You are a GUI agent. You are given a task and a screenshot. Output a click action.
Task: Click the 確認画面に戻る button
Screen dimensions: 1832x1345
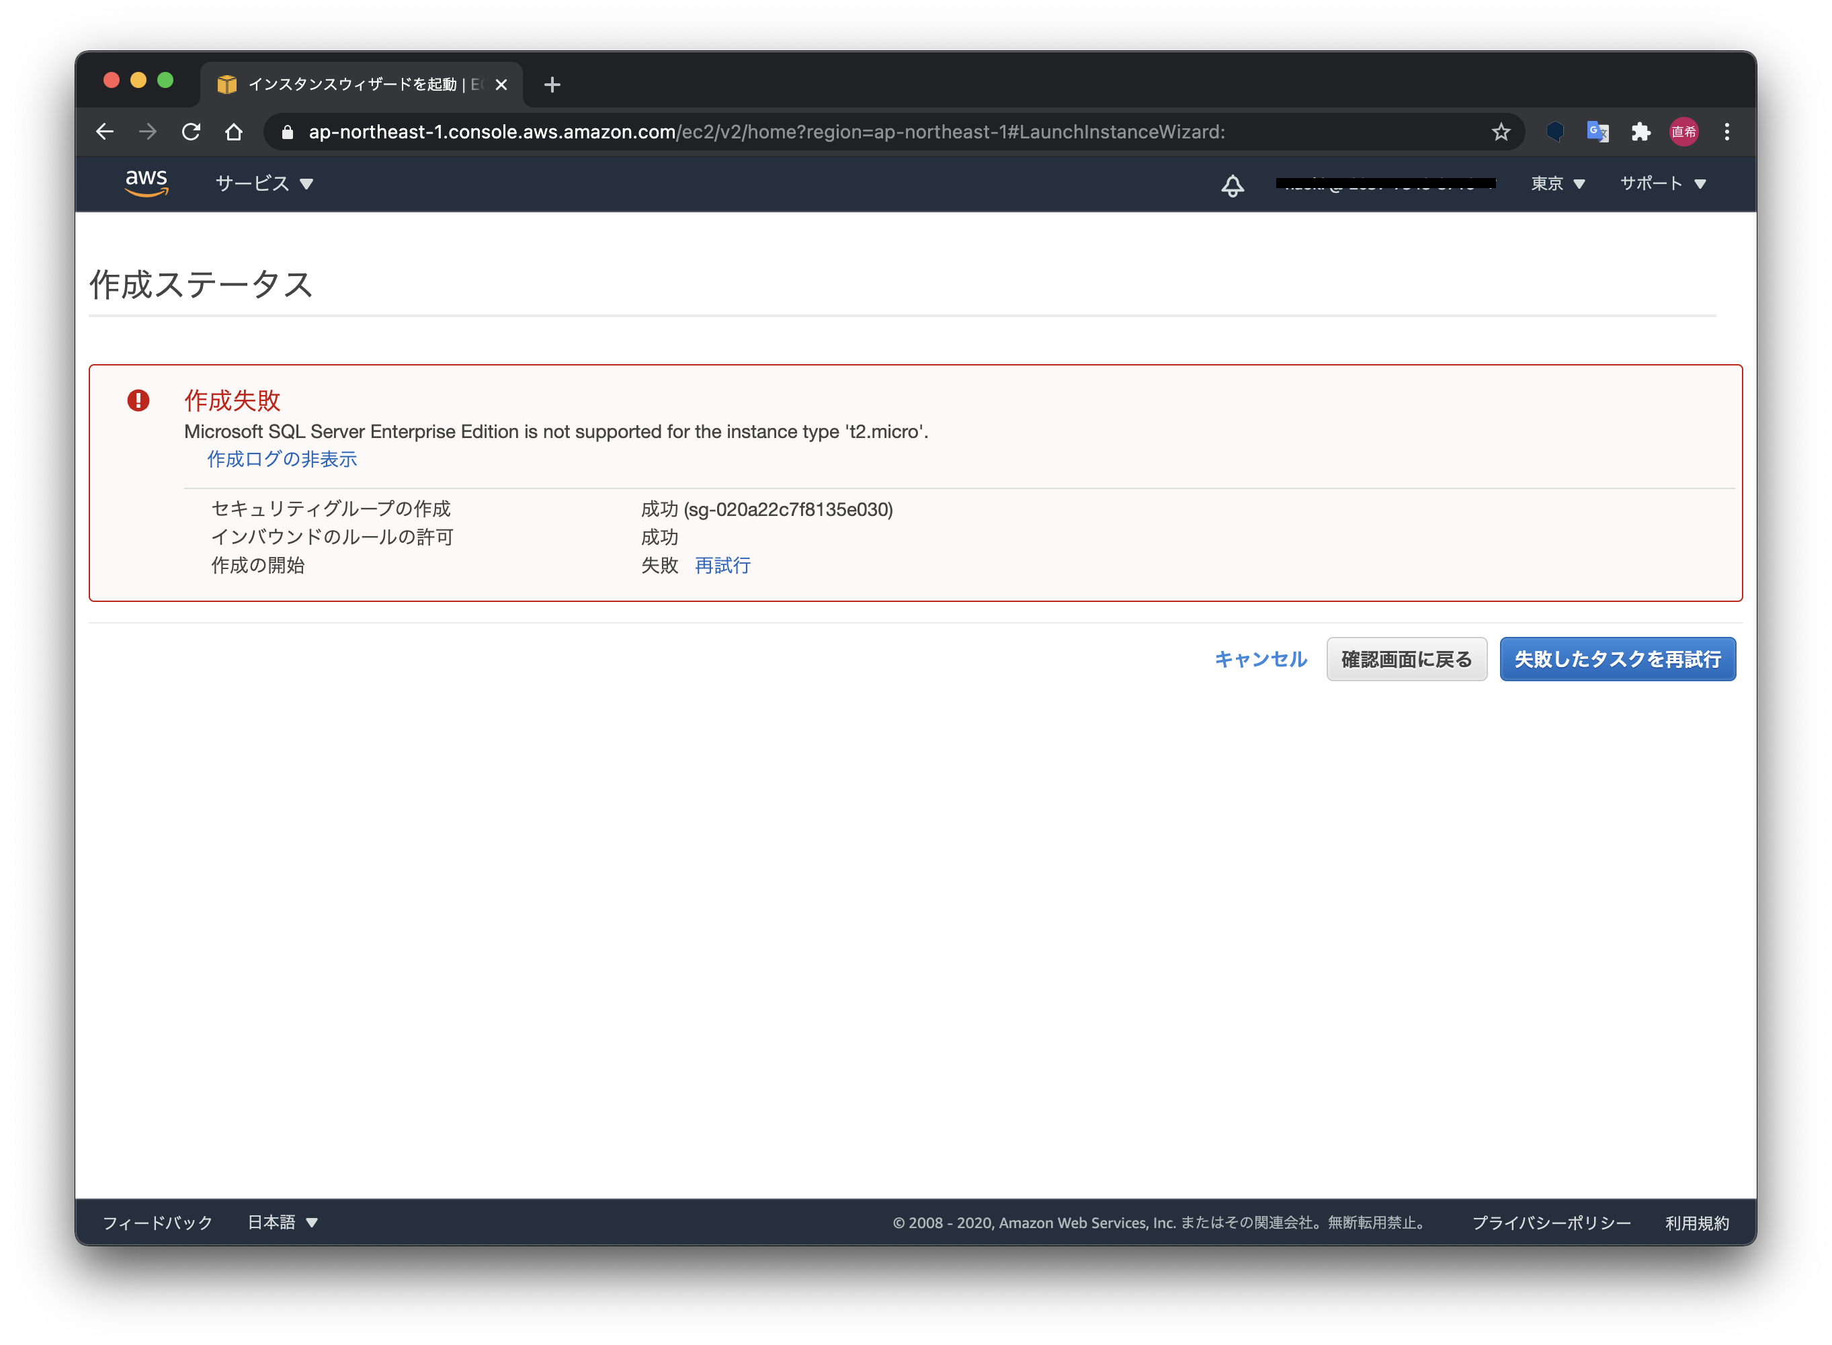click(x=1406, y=660)
